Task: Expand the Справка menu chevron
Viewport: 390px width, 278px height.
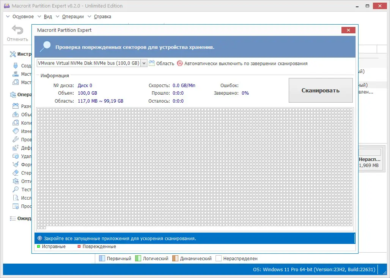Action: 90,17
